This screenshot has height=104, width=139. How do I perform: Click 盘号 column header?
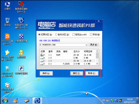click(52, 51)
